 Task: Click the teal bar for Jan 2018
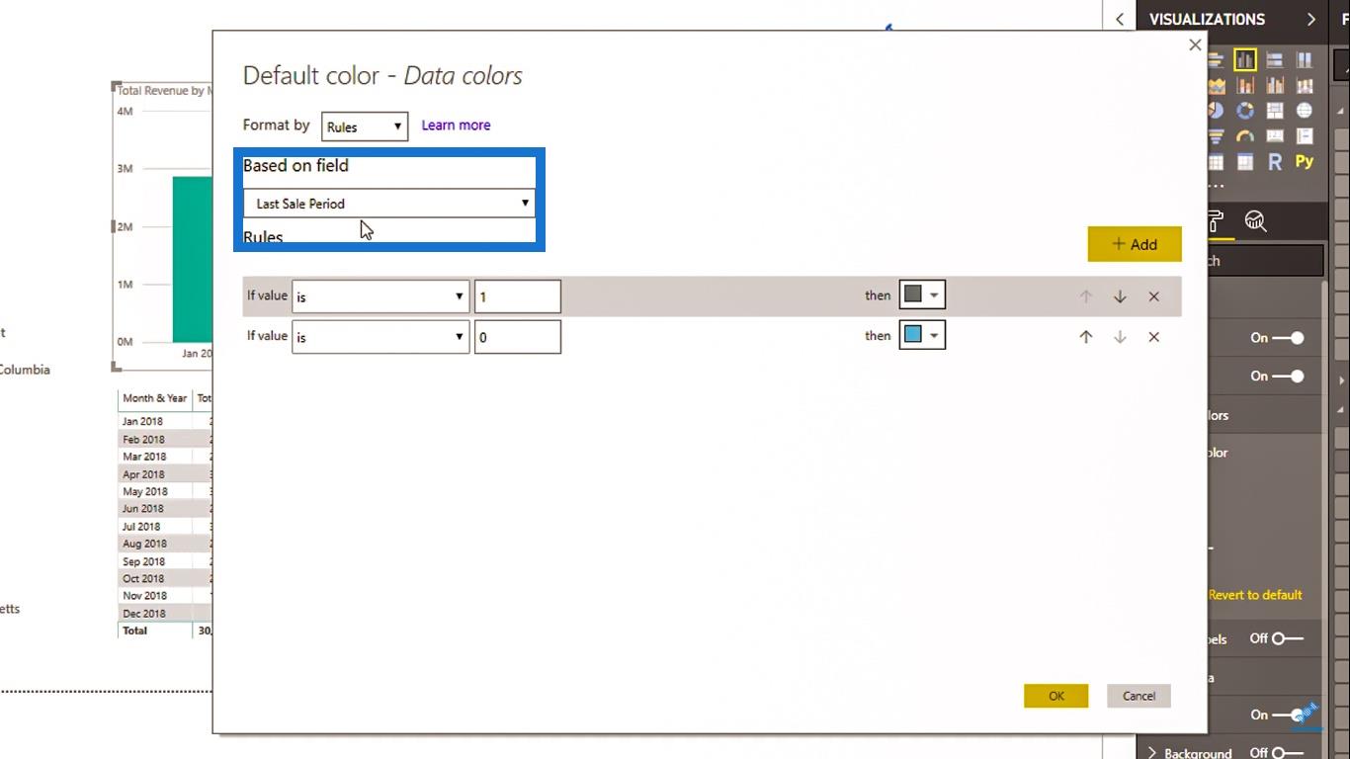(193, 259)
